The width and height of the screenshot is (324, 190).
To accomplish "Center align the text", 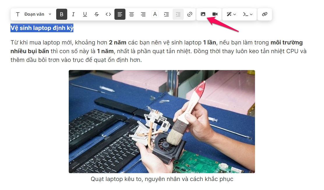I will 132,14.
